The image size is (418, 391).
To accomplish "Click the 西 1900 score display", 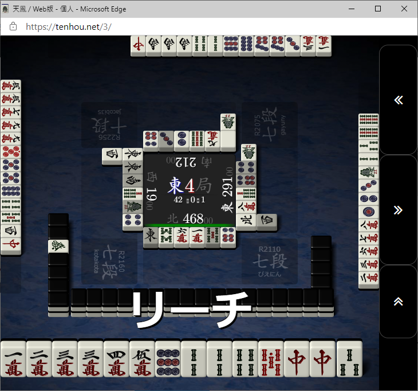I will tap(152, 191).
